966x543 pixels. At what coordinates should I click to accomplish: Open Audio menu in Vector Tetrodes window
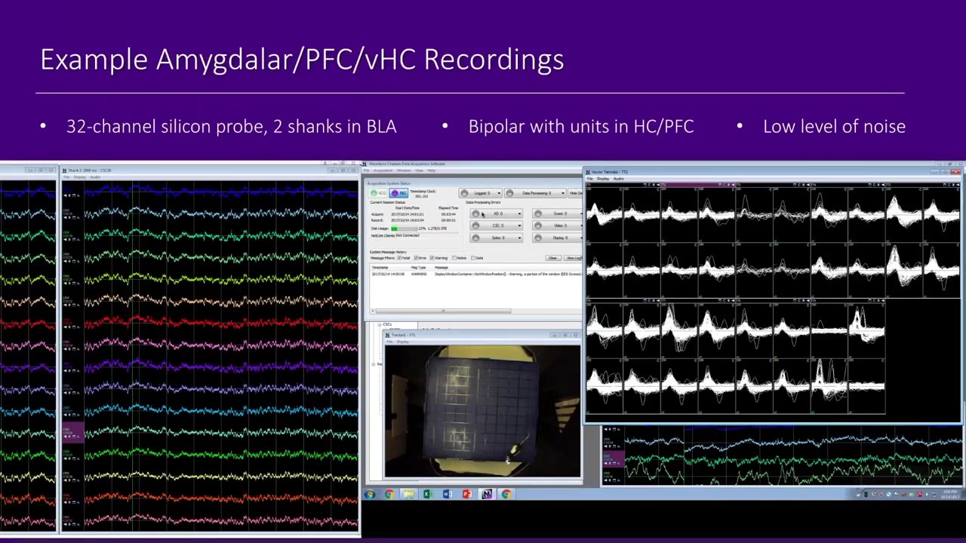point(619,179)
